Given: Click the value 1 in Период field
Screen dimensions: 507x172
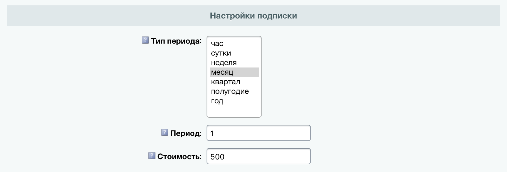Looking at the screenshot, I should point(212,133).
